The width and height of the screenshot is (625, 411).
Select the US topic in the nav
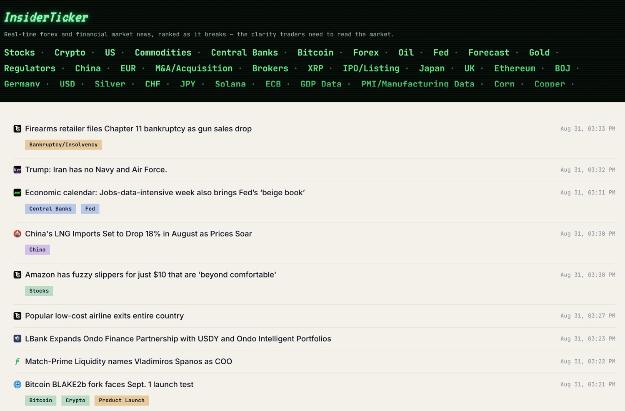[110, 53]
